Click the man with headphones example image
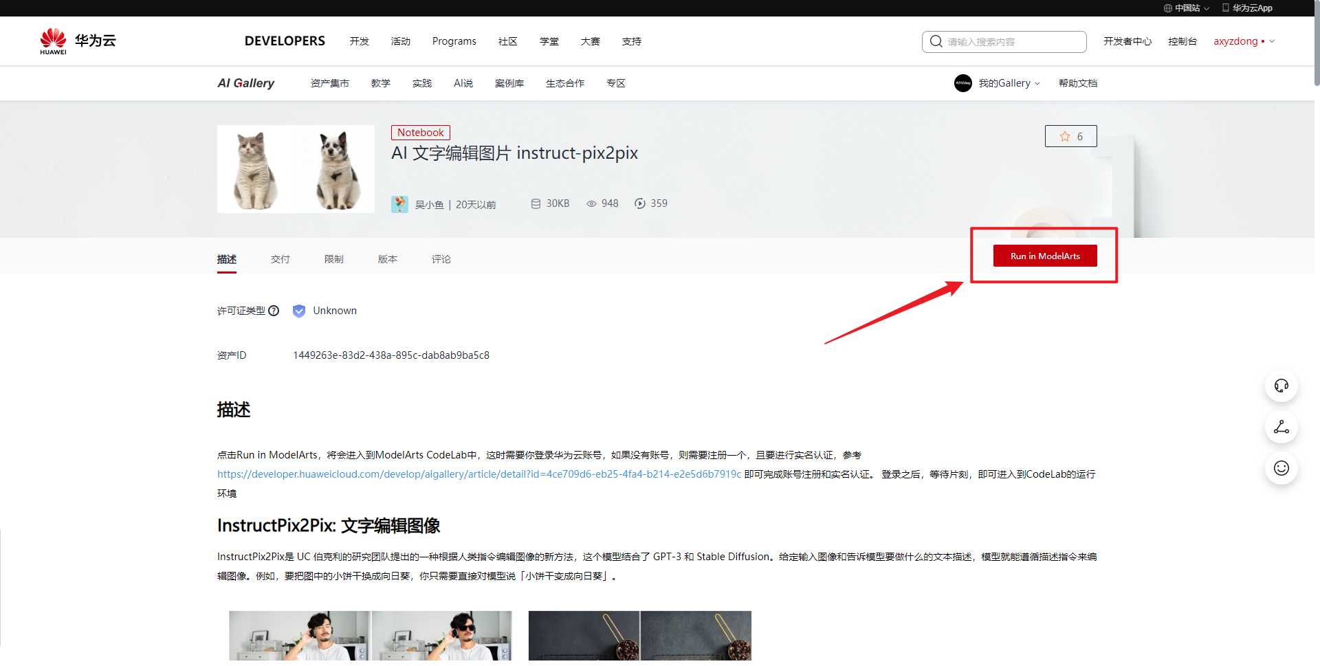Screen dimensions: 1320x666 point(370,636)
